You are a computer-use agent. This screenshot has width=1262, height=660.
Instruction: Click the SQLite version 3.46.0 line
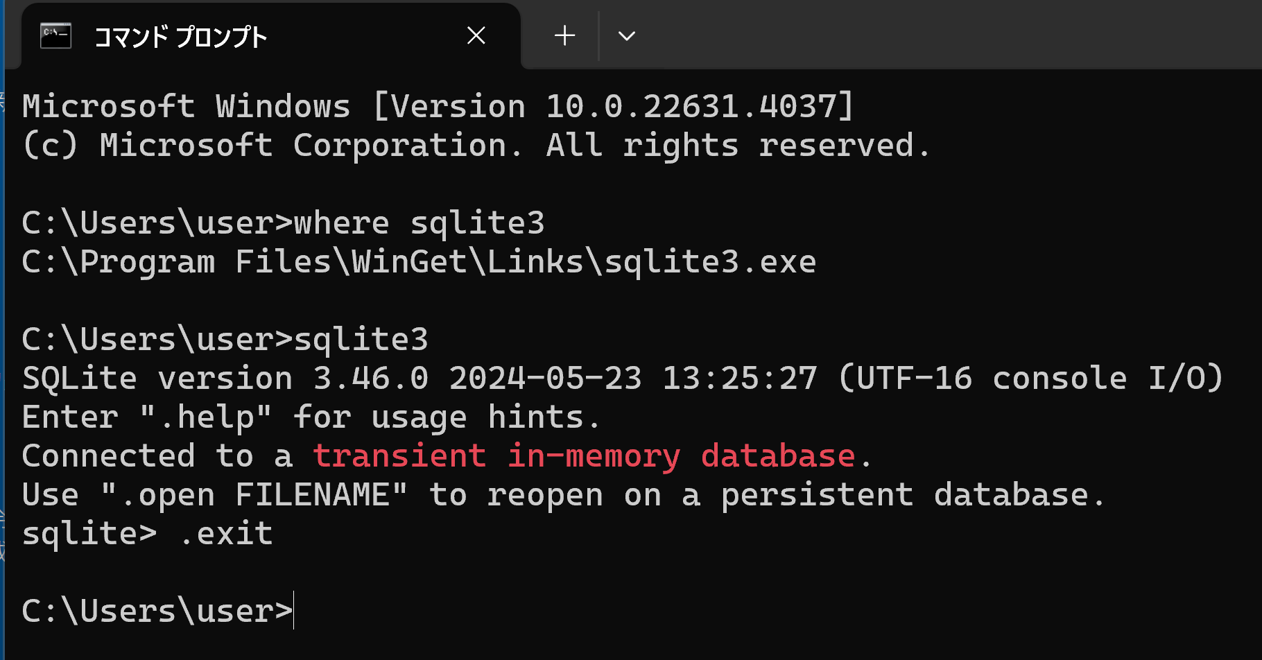(623, 379)
